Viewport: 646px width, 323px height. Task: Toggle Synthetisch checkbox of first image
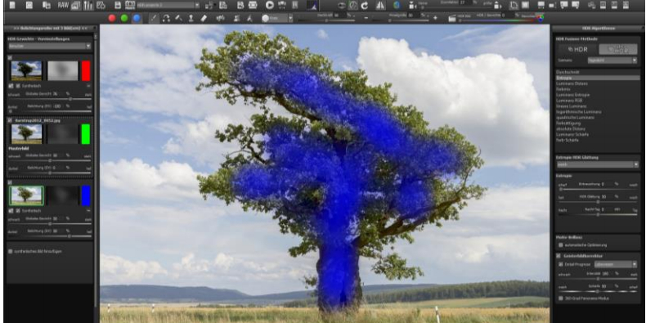[18, 86]
